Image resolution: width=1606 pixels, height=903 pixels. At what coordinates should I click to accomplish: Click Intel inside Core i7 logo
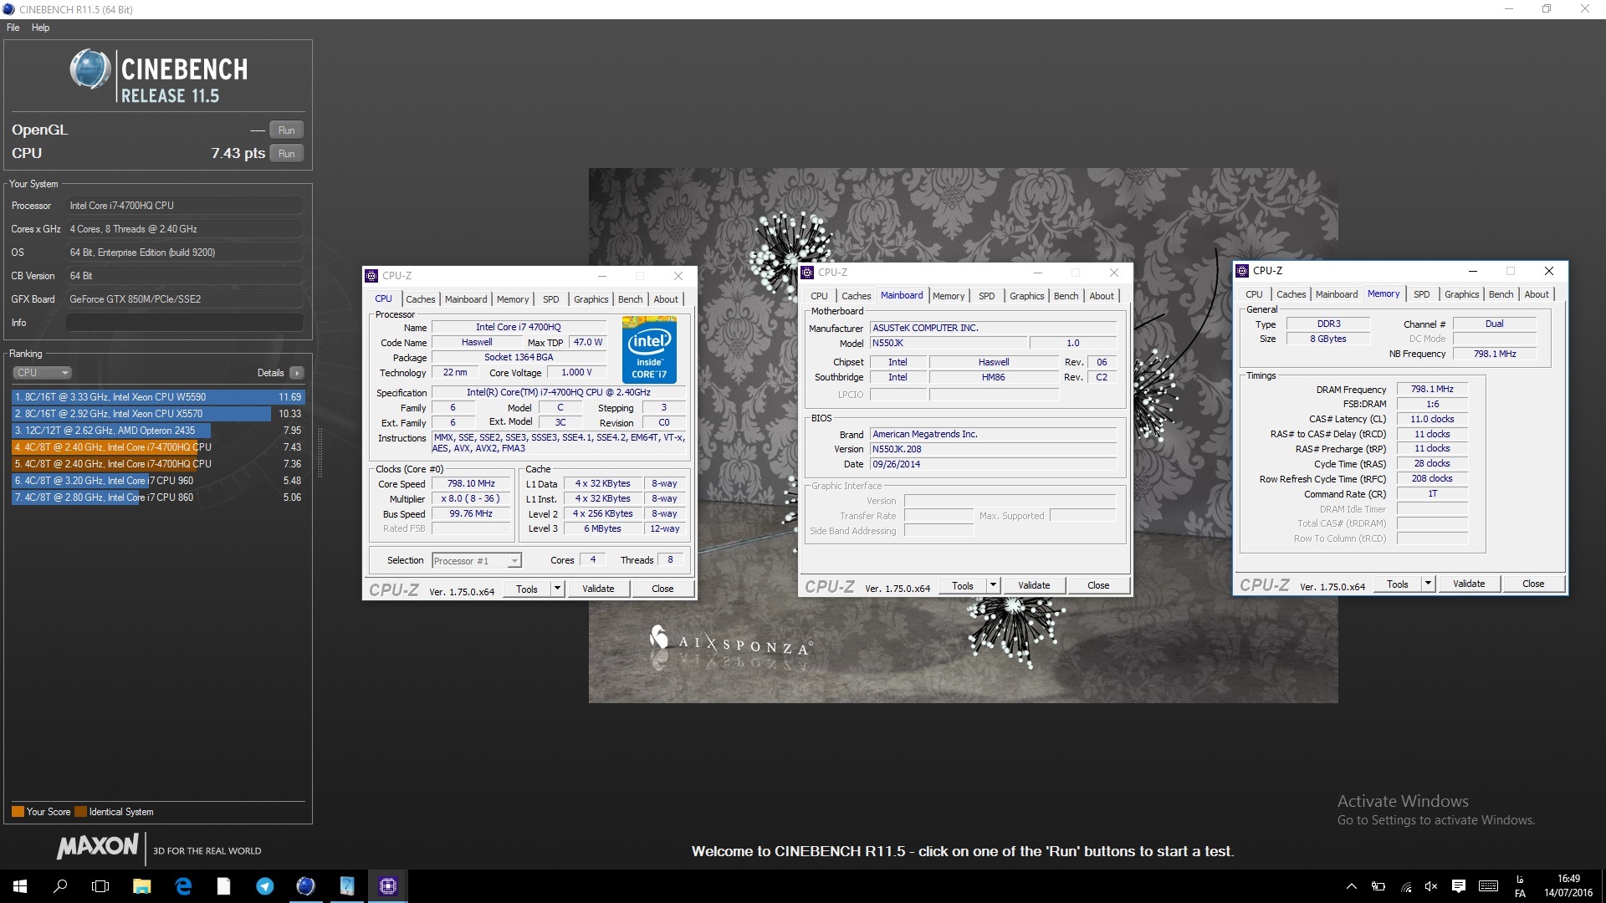650,349
